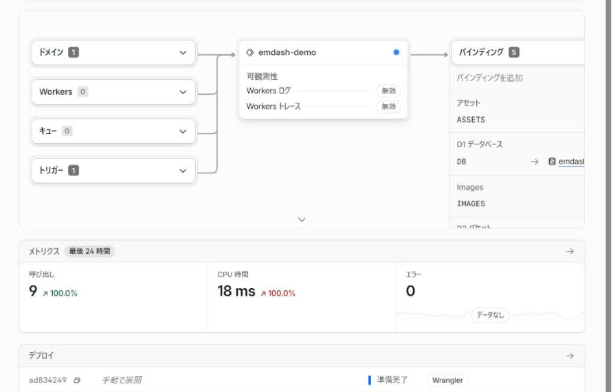
Task: Click the 可観測性 heading
Action: tap(262, 76)
